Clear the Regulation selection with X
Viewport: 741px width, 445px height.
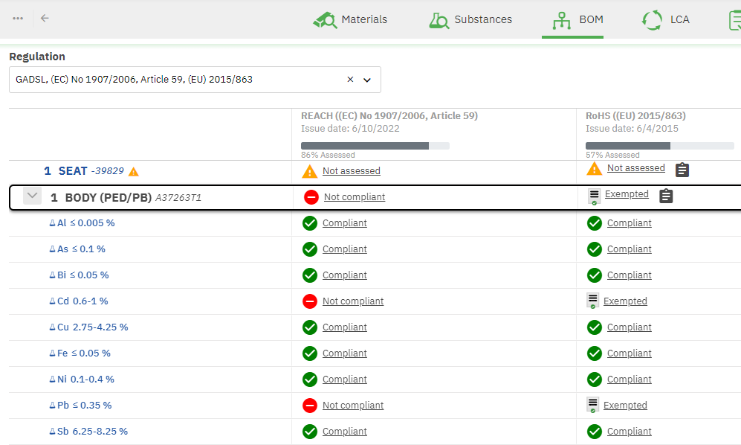350,80
